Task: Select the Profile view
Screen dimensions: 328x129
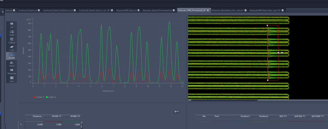Action: pyautogui.click(x=12, y=56)
